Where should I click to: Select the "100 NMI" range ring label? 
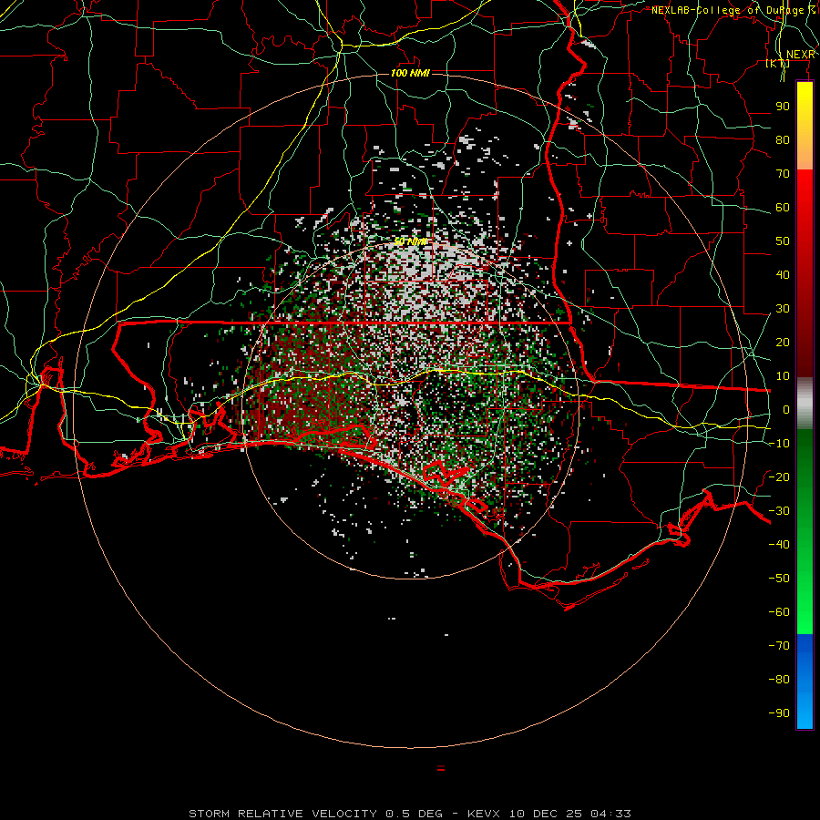[x=410, y=73]
